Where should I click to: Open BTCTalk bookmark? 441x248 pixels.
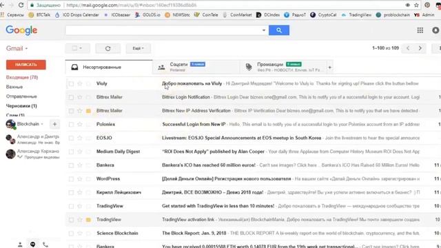(x=40, y=15)
